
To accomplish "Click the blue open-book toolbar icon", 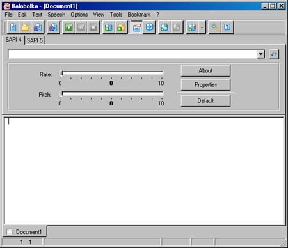I will click(149, 27).
